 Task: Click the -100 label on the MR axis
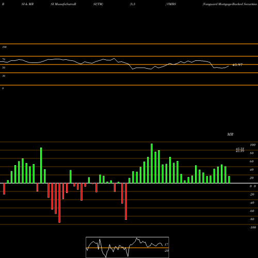point(253,228)
